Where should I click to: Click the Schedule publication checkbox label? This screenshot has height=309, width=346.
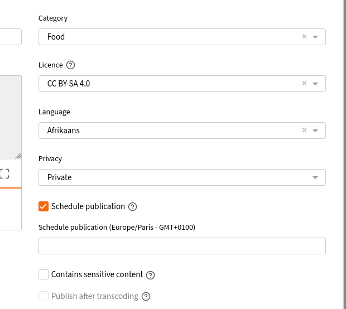88,206
